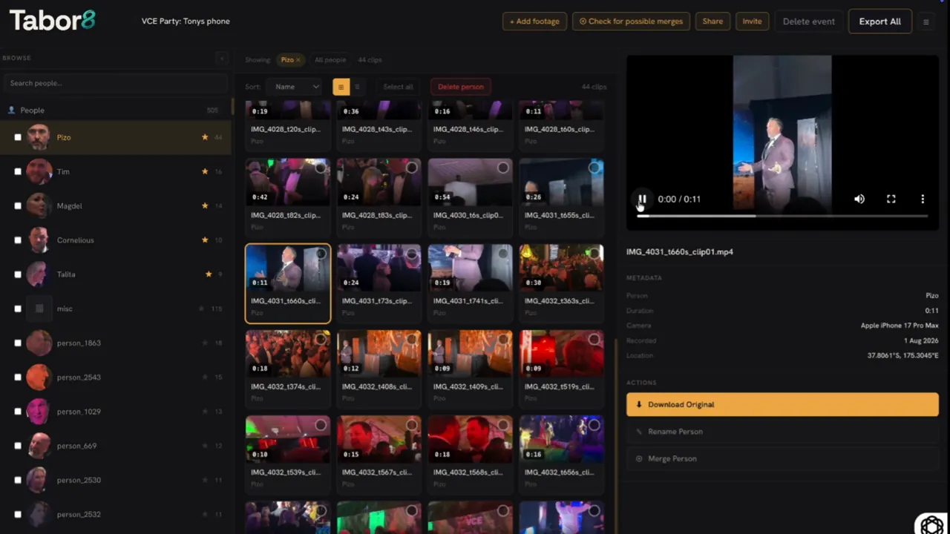Open the IMG_4031_t73s clip thumbnail
Image resolution: width=950 pixels, height=534 pixels.
click(379, 267)
